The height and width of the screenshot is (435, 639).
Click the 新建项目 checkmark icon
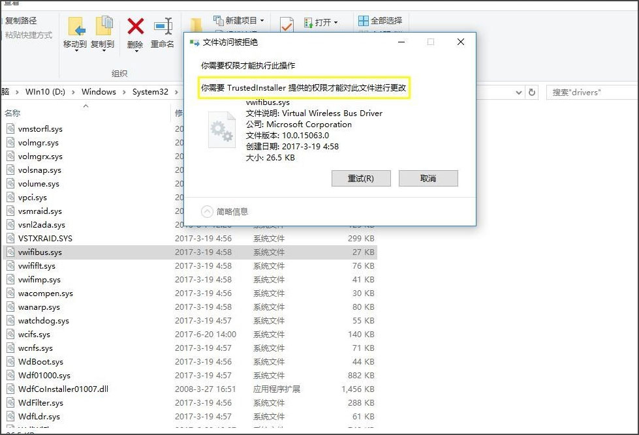[x=286, y=25]
